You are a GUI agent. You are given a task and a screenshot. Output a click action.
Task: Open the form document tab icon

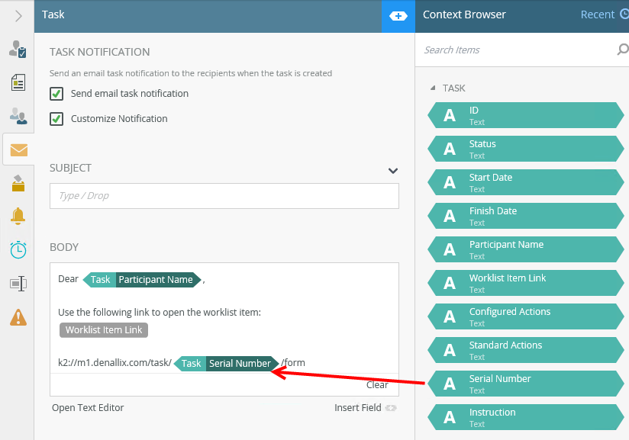click(x=18, y=82)
